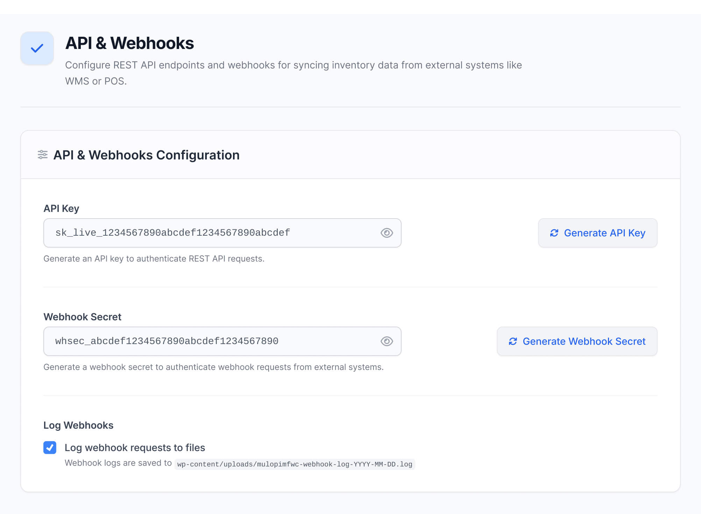Click the Webhook Secret field label

tap(82, 317)
